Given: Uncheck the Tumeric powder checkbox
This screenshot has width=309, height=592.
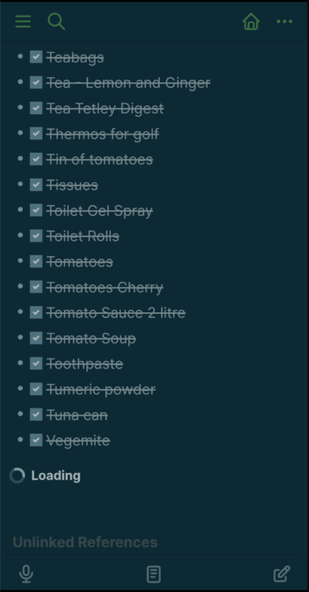Looking at the screenshot, I should click(x=36, y=389).
